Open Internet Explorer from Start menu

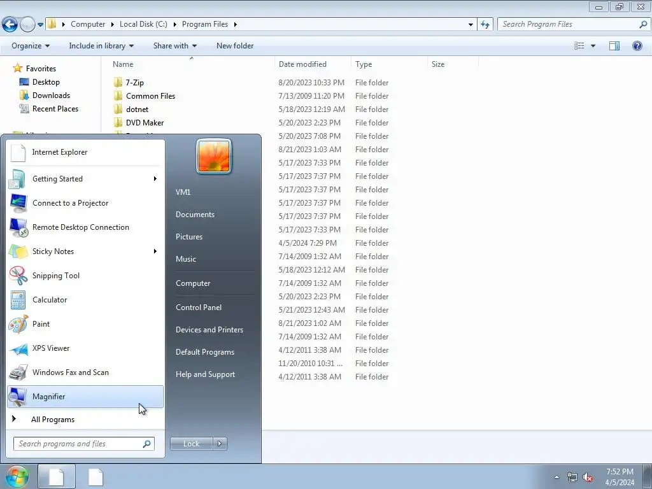85,152
